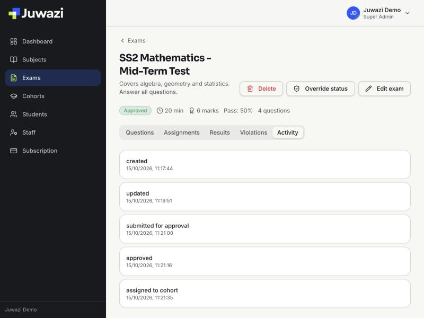
Task: Open the Violations tab
Action: pos(253,132)
